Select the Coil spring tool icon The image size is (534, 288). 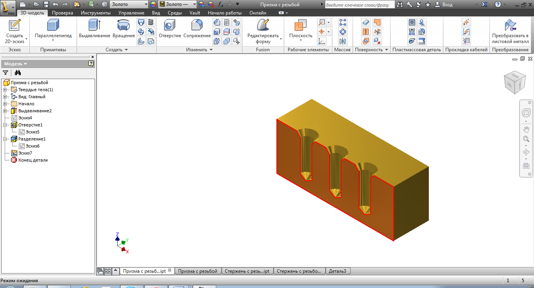coord(151,22)
